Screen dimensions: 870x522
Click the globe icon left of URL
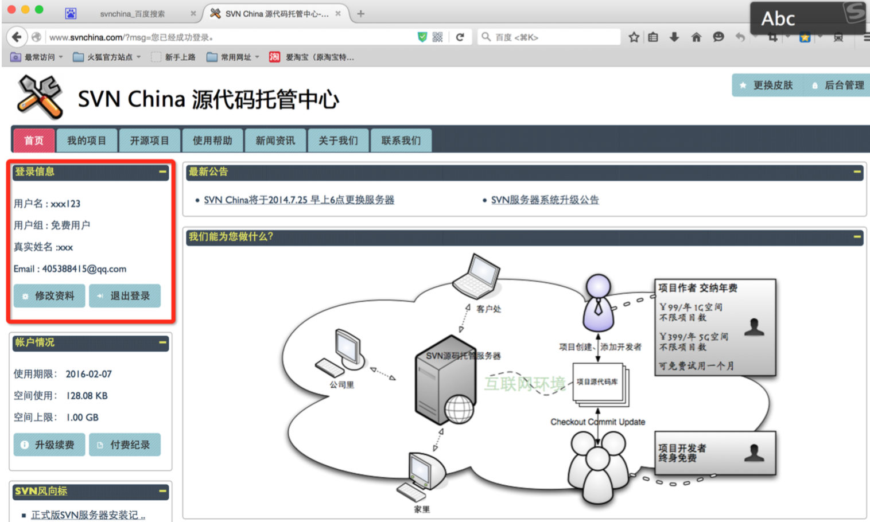pos(36,37)
